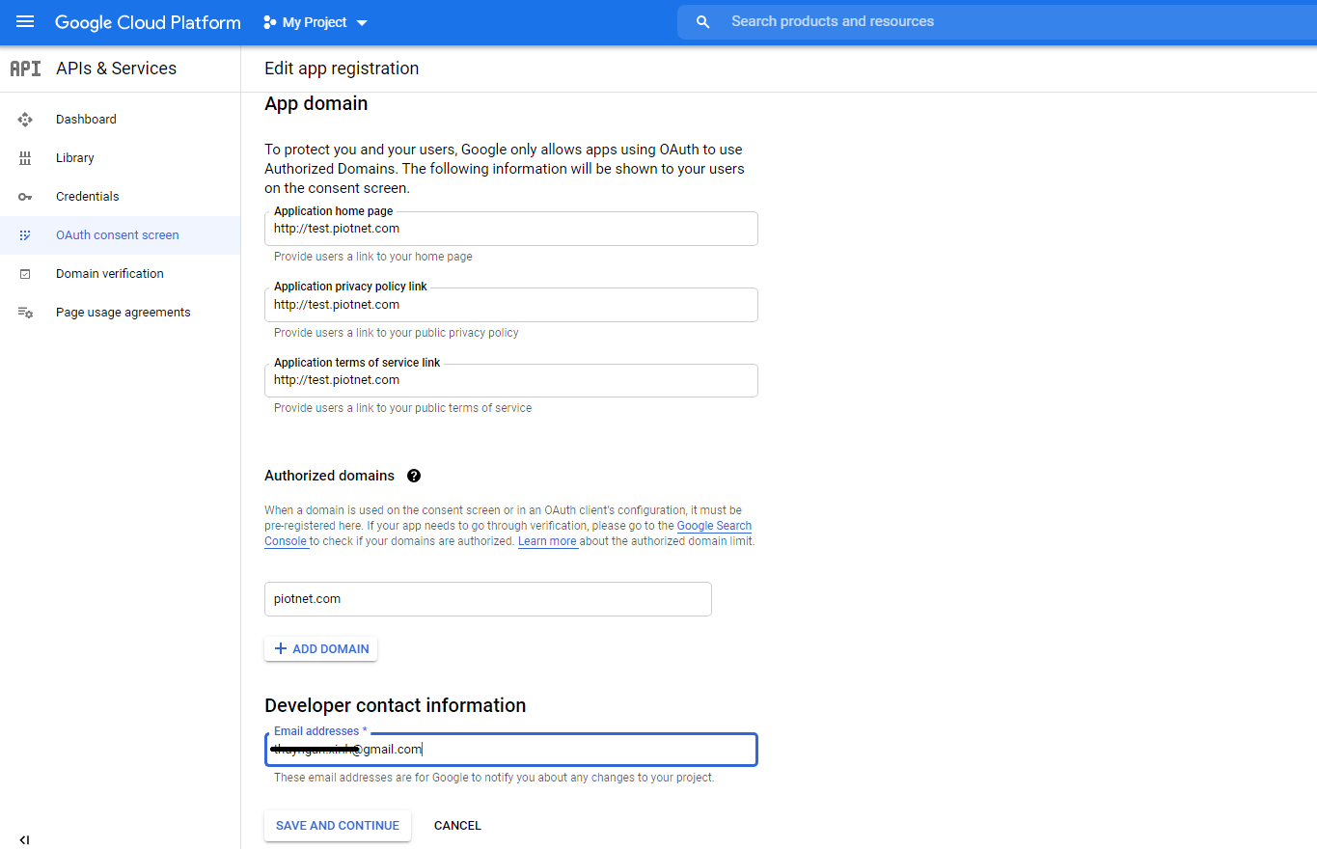Click the CANCEL button

[456, 825]
